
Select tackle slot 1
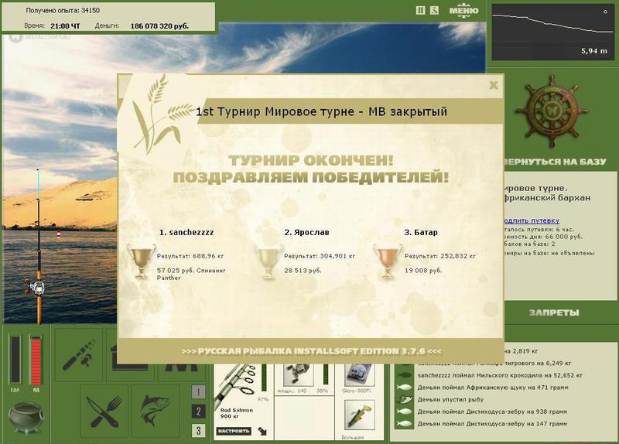pyautogui.click(x=199, y=392)
